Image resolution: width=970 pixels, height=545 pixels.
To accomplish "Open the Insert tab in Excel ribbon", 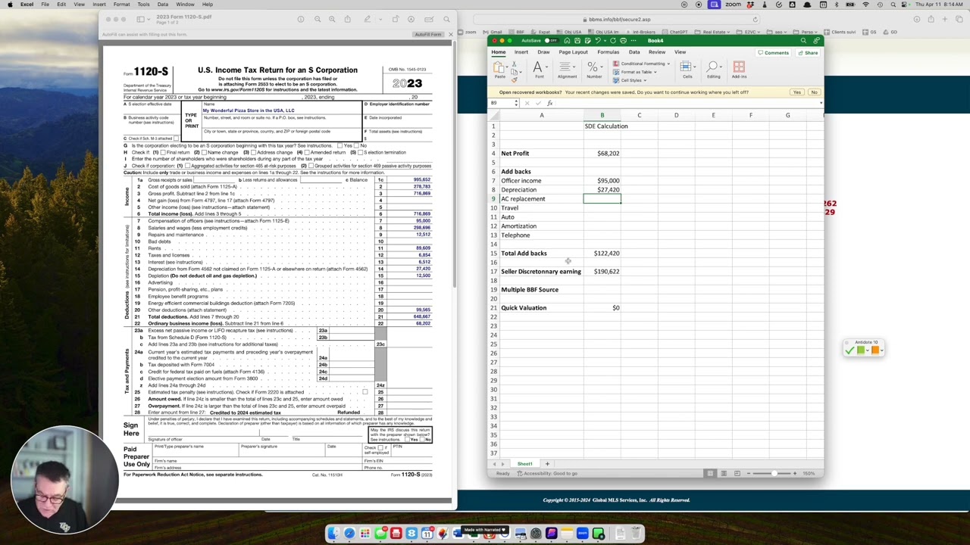I will point(521,52).
